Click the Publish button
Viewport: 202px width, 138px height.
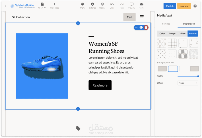pos(170,6)
